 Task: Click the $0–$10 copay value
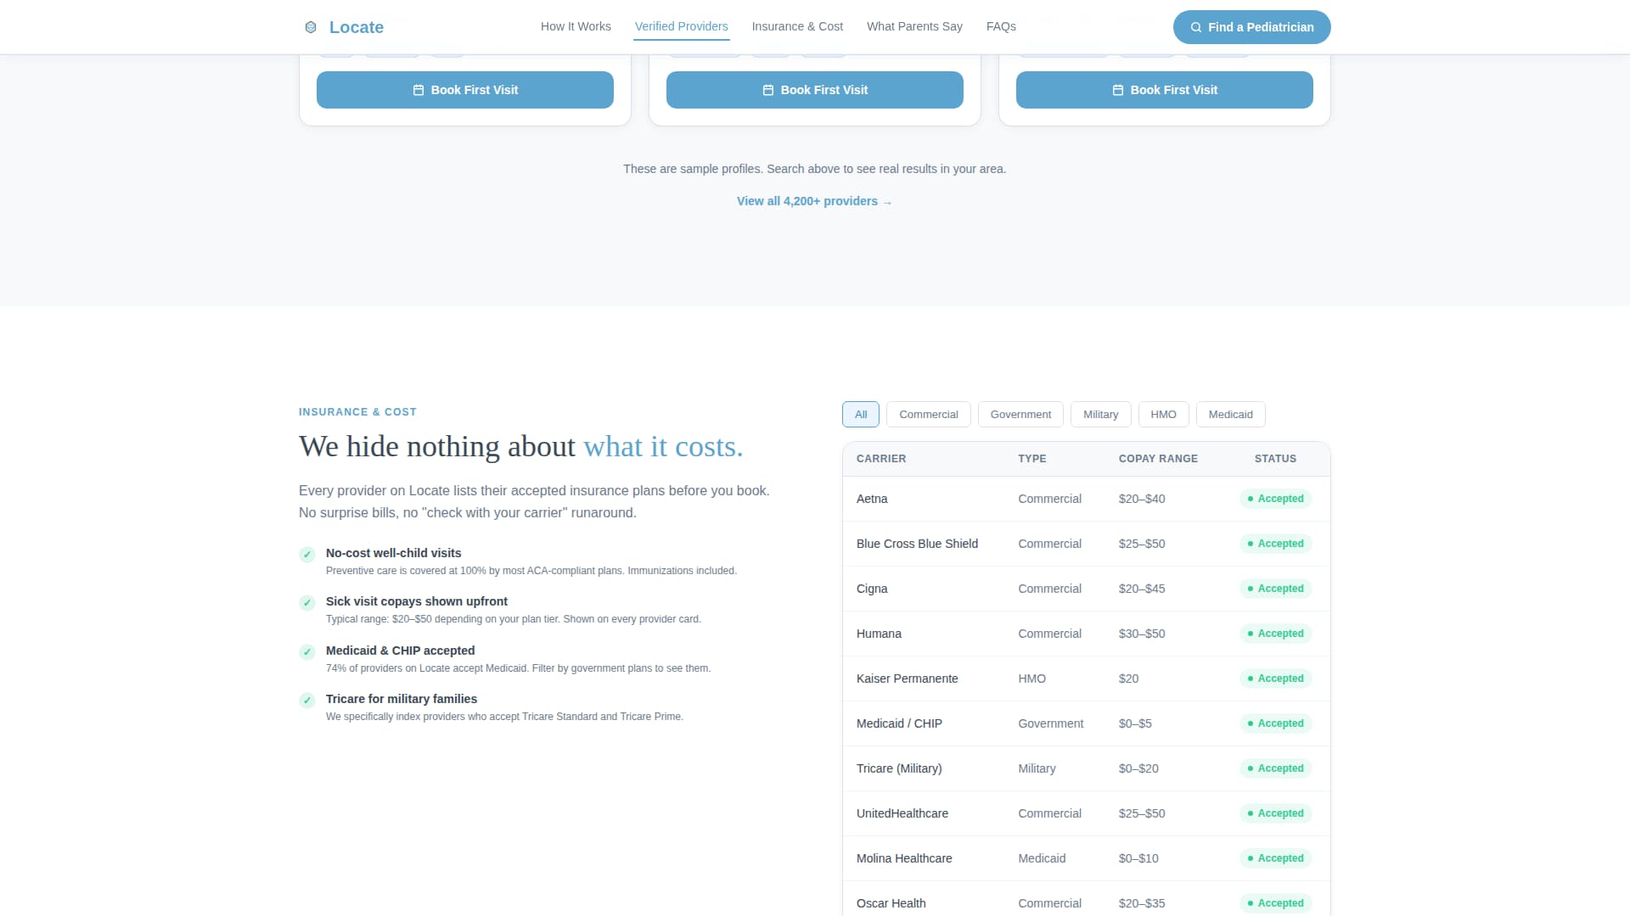1138,858
